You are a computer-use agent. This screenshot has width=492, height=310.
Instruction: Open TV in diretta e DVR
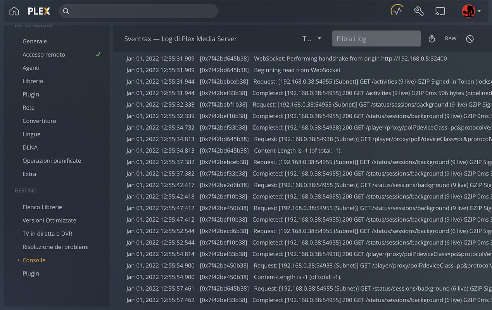click(x=47, y=234)
